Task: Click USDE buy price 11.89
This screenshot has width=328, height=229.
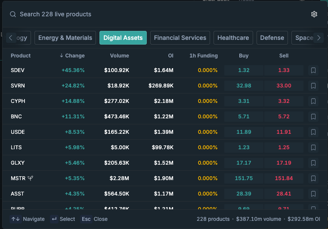Action: [244, 132]
